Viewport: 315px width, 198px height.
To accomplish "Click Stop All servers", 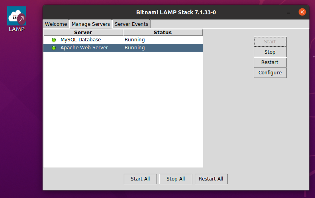I will (x=176, y=179).
